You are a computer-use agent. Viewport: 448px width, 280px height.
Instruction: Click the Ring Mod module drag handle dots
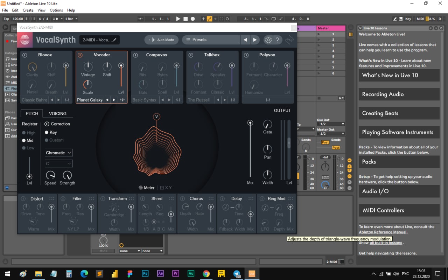coord(291,198)
